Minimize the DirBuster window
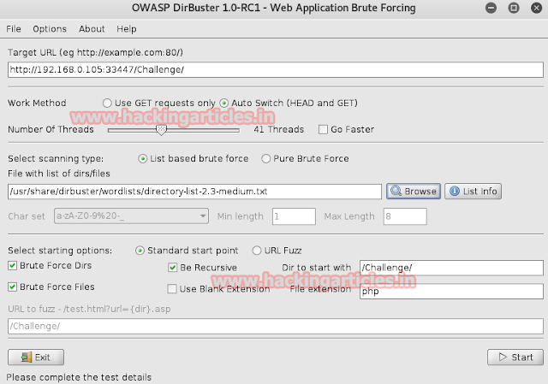The width and height of the screenshot is (548, 384). click(x=491, y=8)
